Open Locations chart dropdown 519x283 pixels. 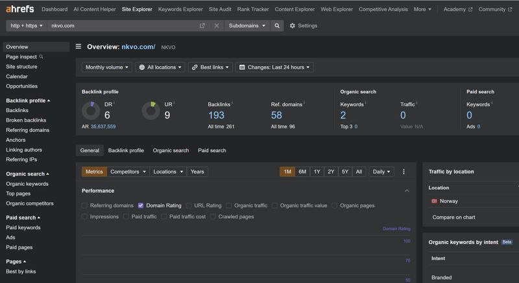(168, 172)
